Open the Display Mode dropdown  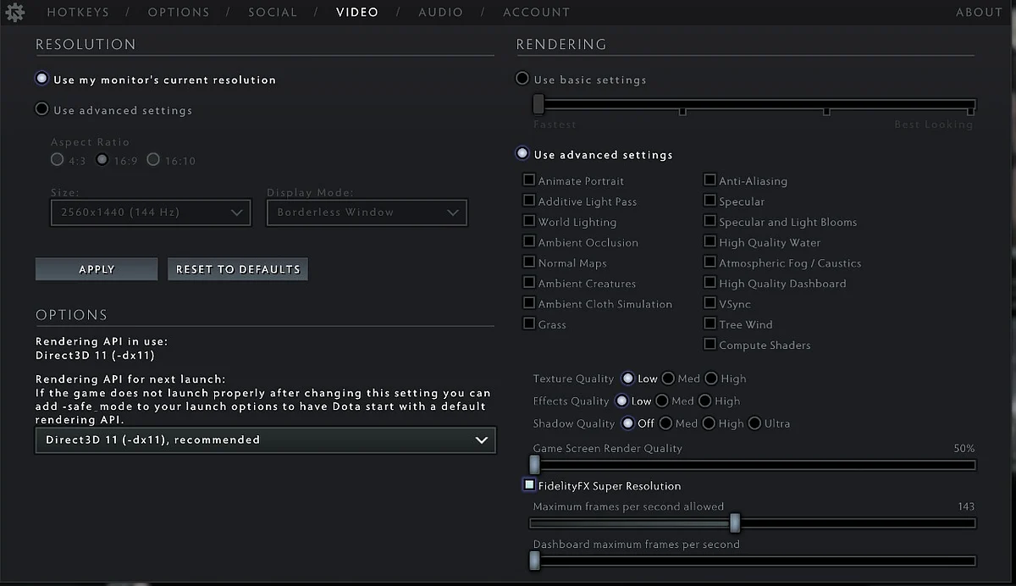click(367, 213)
